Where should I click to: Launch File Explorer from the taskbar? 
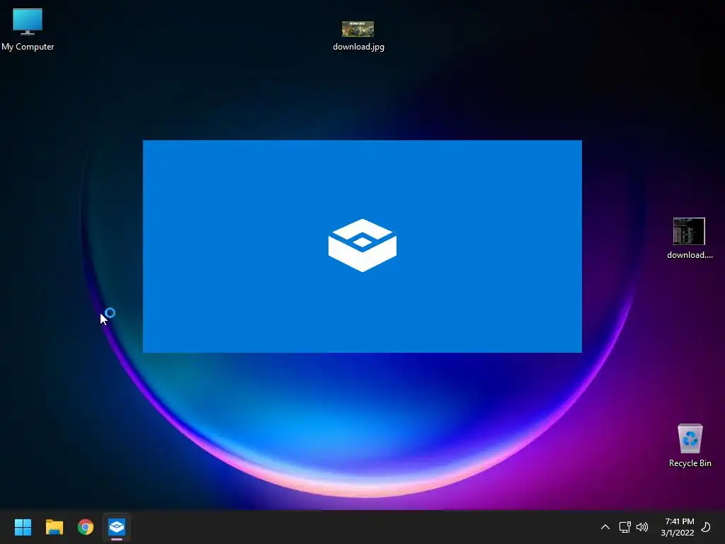54,527
